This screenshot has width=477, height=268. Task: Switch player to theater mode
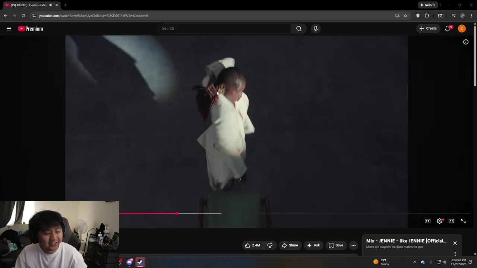451,221
